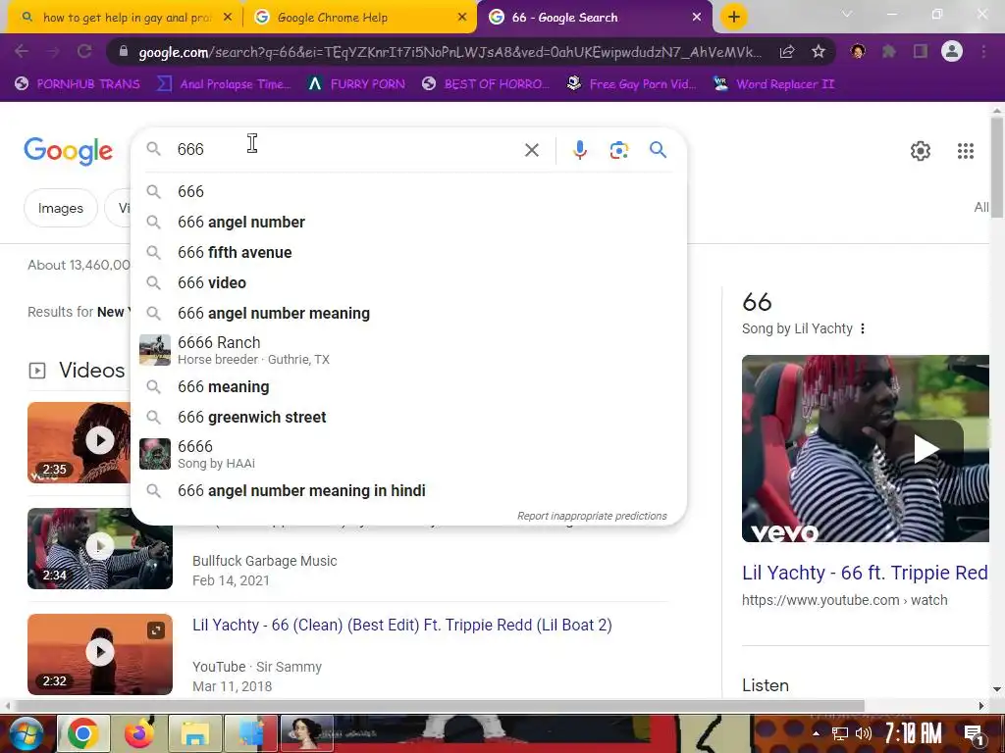Screen dimensions: 1005x753
Task: Select the 6666 Ranch suggestion
Action: pyautogui.click(x=408, y=350)
